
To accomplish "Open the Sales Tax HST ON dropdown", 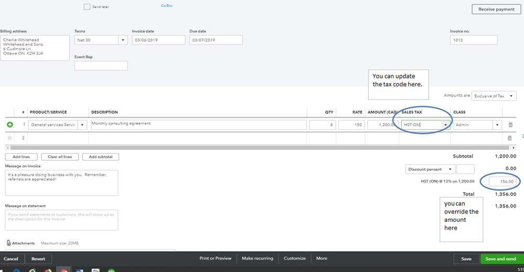I will (445, 124).
